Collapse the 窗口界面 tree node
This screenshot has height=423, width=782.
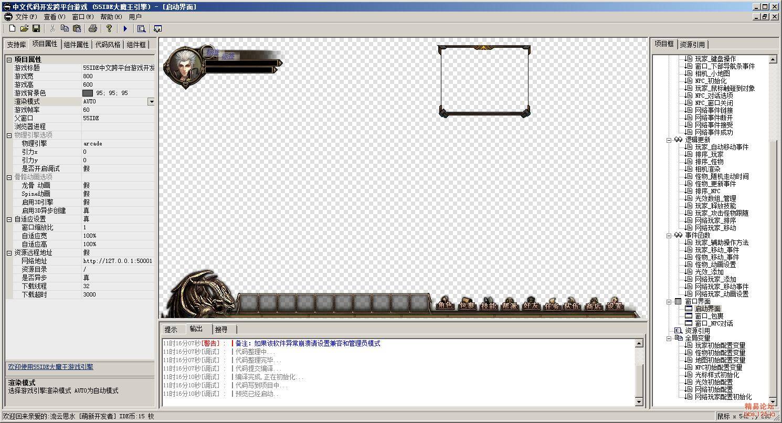click(x=669, y=302)
